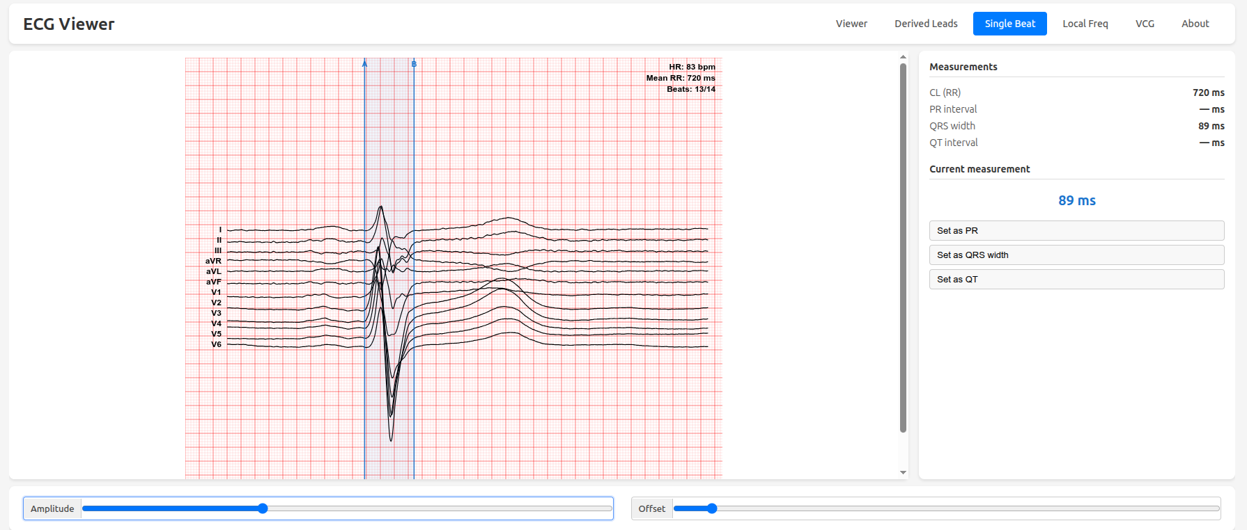Image resolution: width=1247 pixels, height=530 pixels.
Task: Click the QRS width 89 ms value
Action: [x=1211, y=126]
